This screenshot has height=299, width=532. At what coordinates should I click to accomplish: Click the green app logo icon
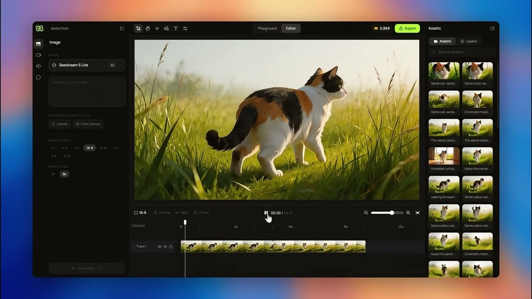[x=39, y=28]
